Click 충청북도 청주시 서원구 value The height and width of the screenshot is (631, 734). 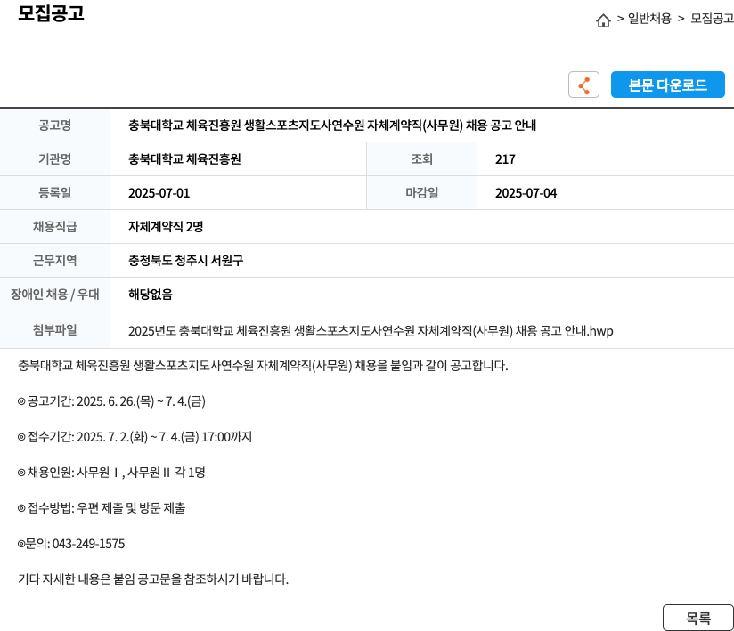point(185,261)
